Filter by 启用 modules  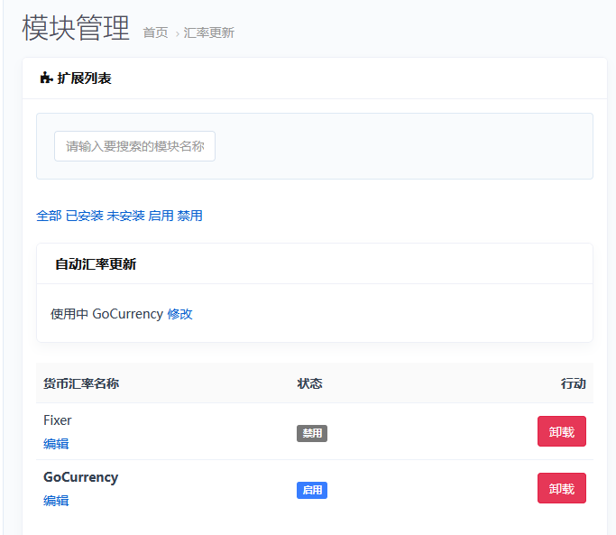click(161, 216)
